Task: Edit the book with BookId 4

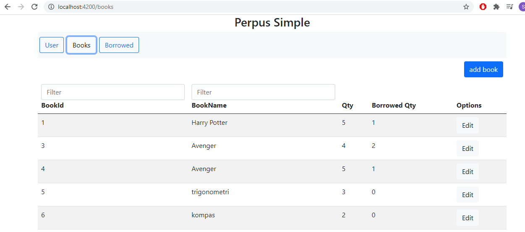Action: (467, 171)
